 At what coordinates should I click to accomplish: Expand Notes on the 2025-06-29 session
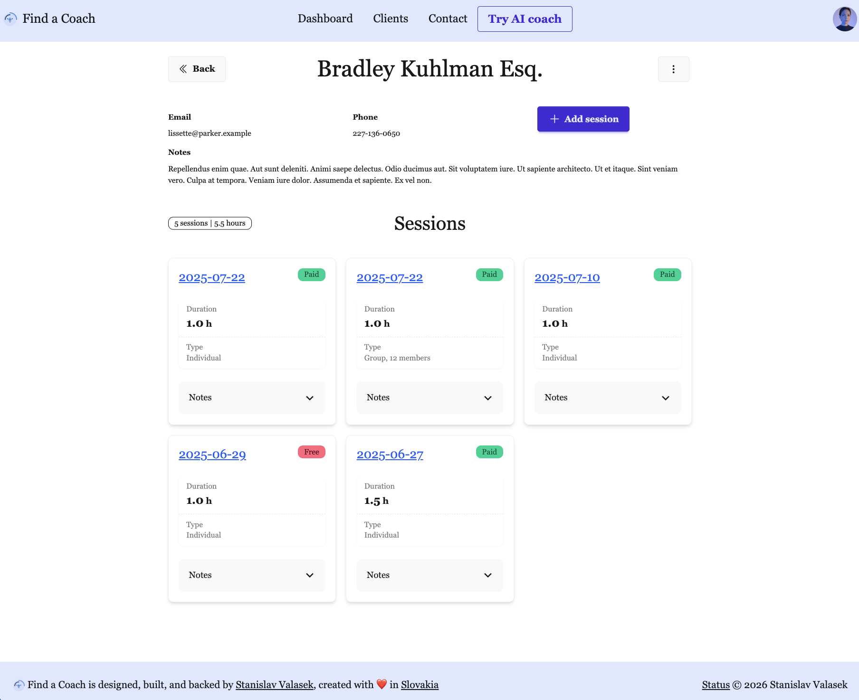click(x=251, y=575)
